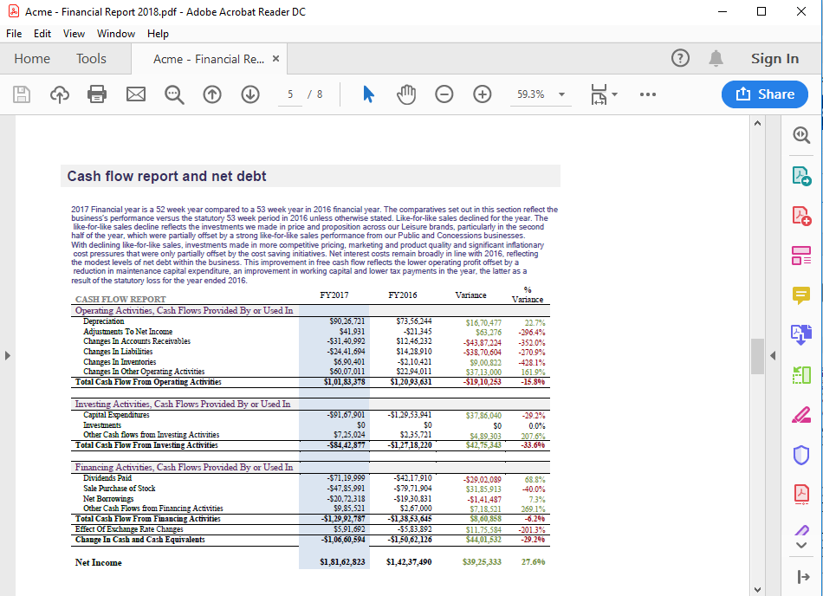Click the Save file icon
This screenshot has width=823, height=596.
coord(22,94)
